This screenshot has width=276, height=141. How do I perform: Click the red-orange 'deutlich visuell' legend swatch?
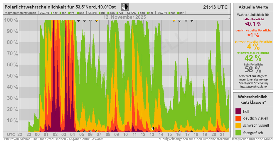click(x=238, y=118)
